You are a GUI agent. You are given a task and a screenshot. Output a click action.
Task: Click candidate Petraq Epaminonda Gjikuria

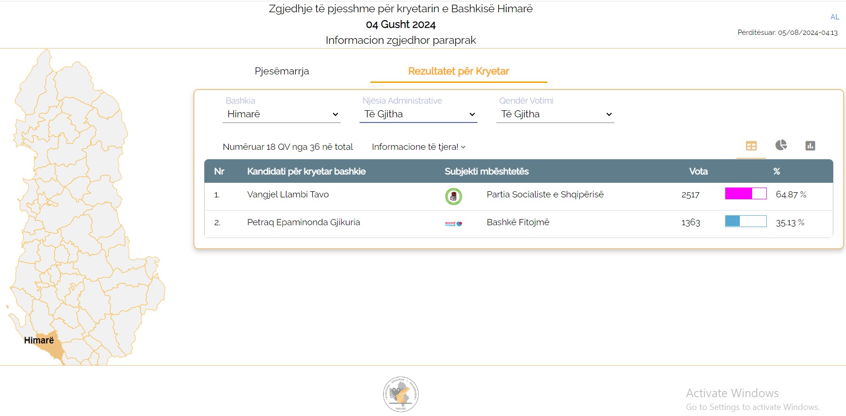(303, 222)
